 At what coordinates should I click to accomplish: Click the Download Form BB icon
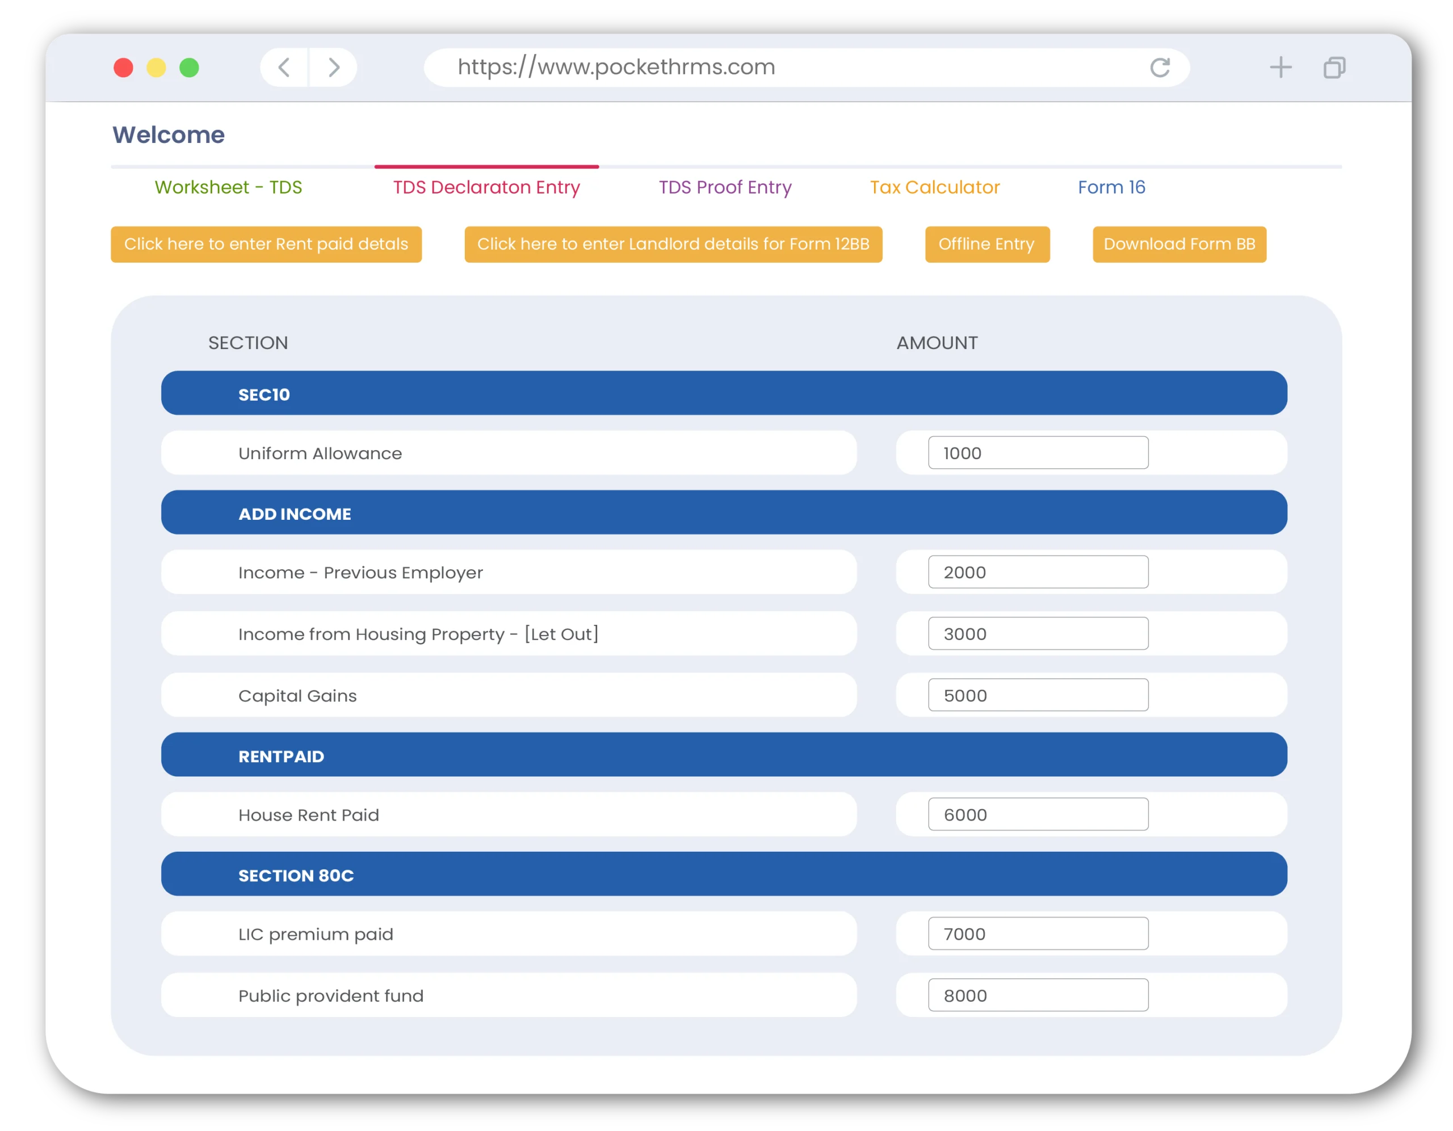(1178, 244)
